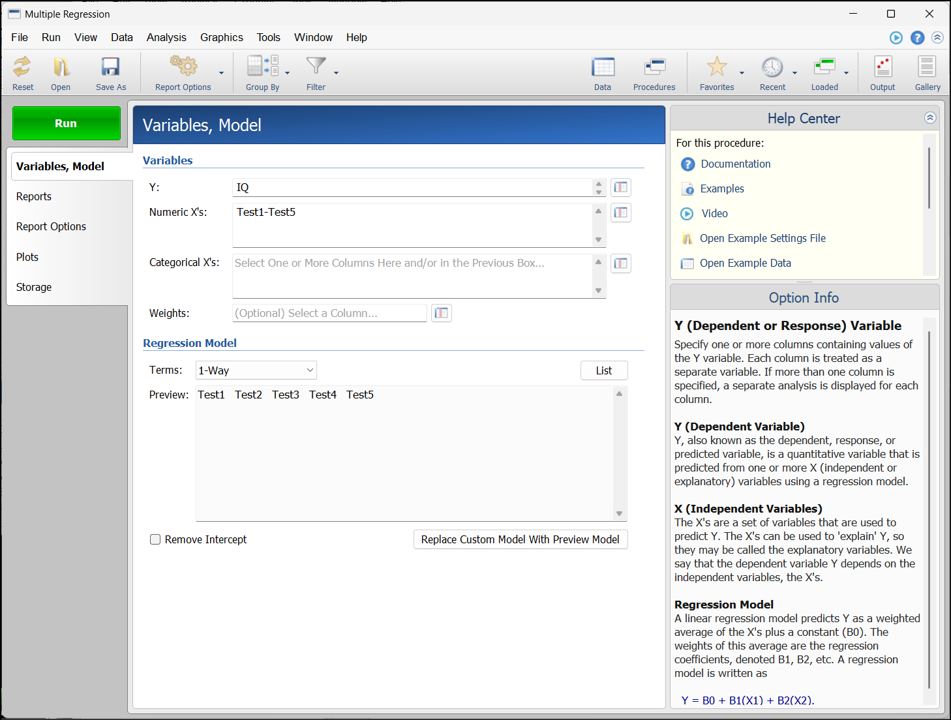Click Replace Custom Model With Preview Model
Image resolution: width=951 pixels, height=720 pixels.
pyautogui.click(x=520, y=539)
